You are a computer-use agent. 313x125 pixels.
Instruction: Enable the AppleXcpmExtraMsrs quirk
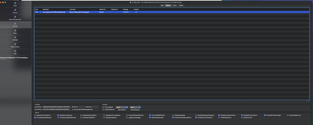click(81, 115)
